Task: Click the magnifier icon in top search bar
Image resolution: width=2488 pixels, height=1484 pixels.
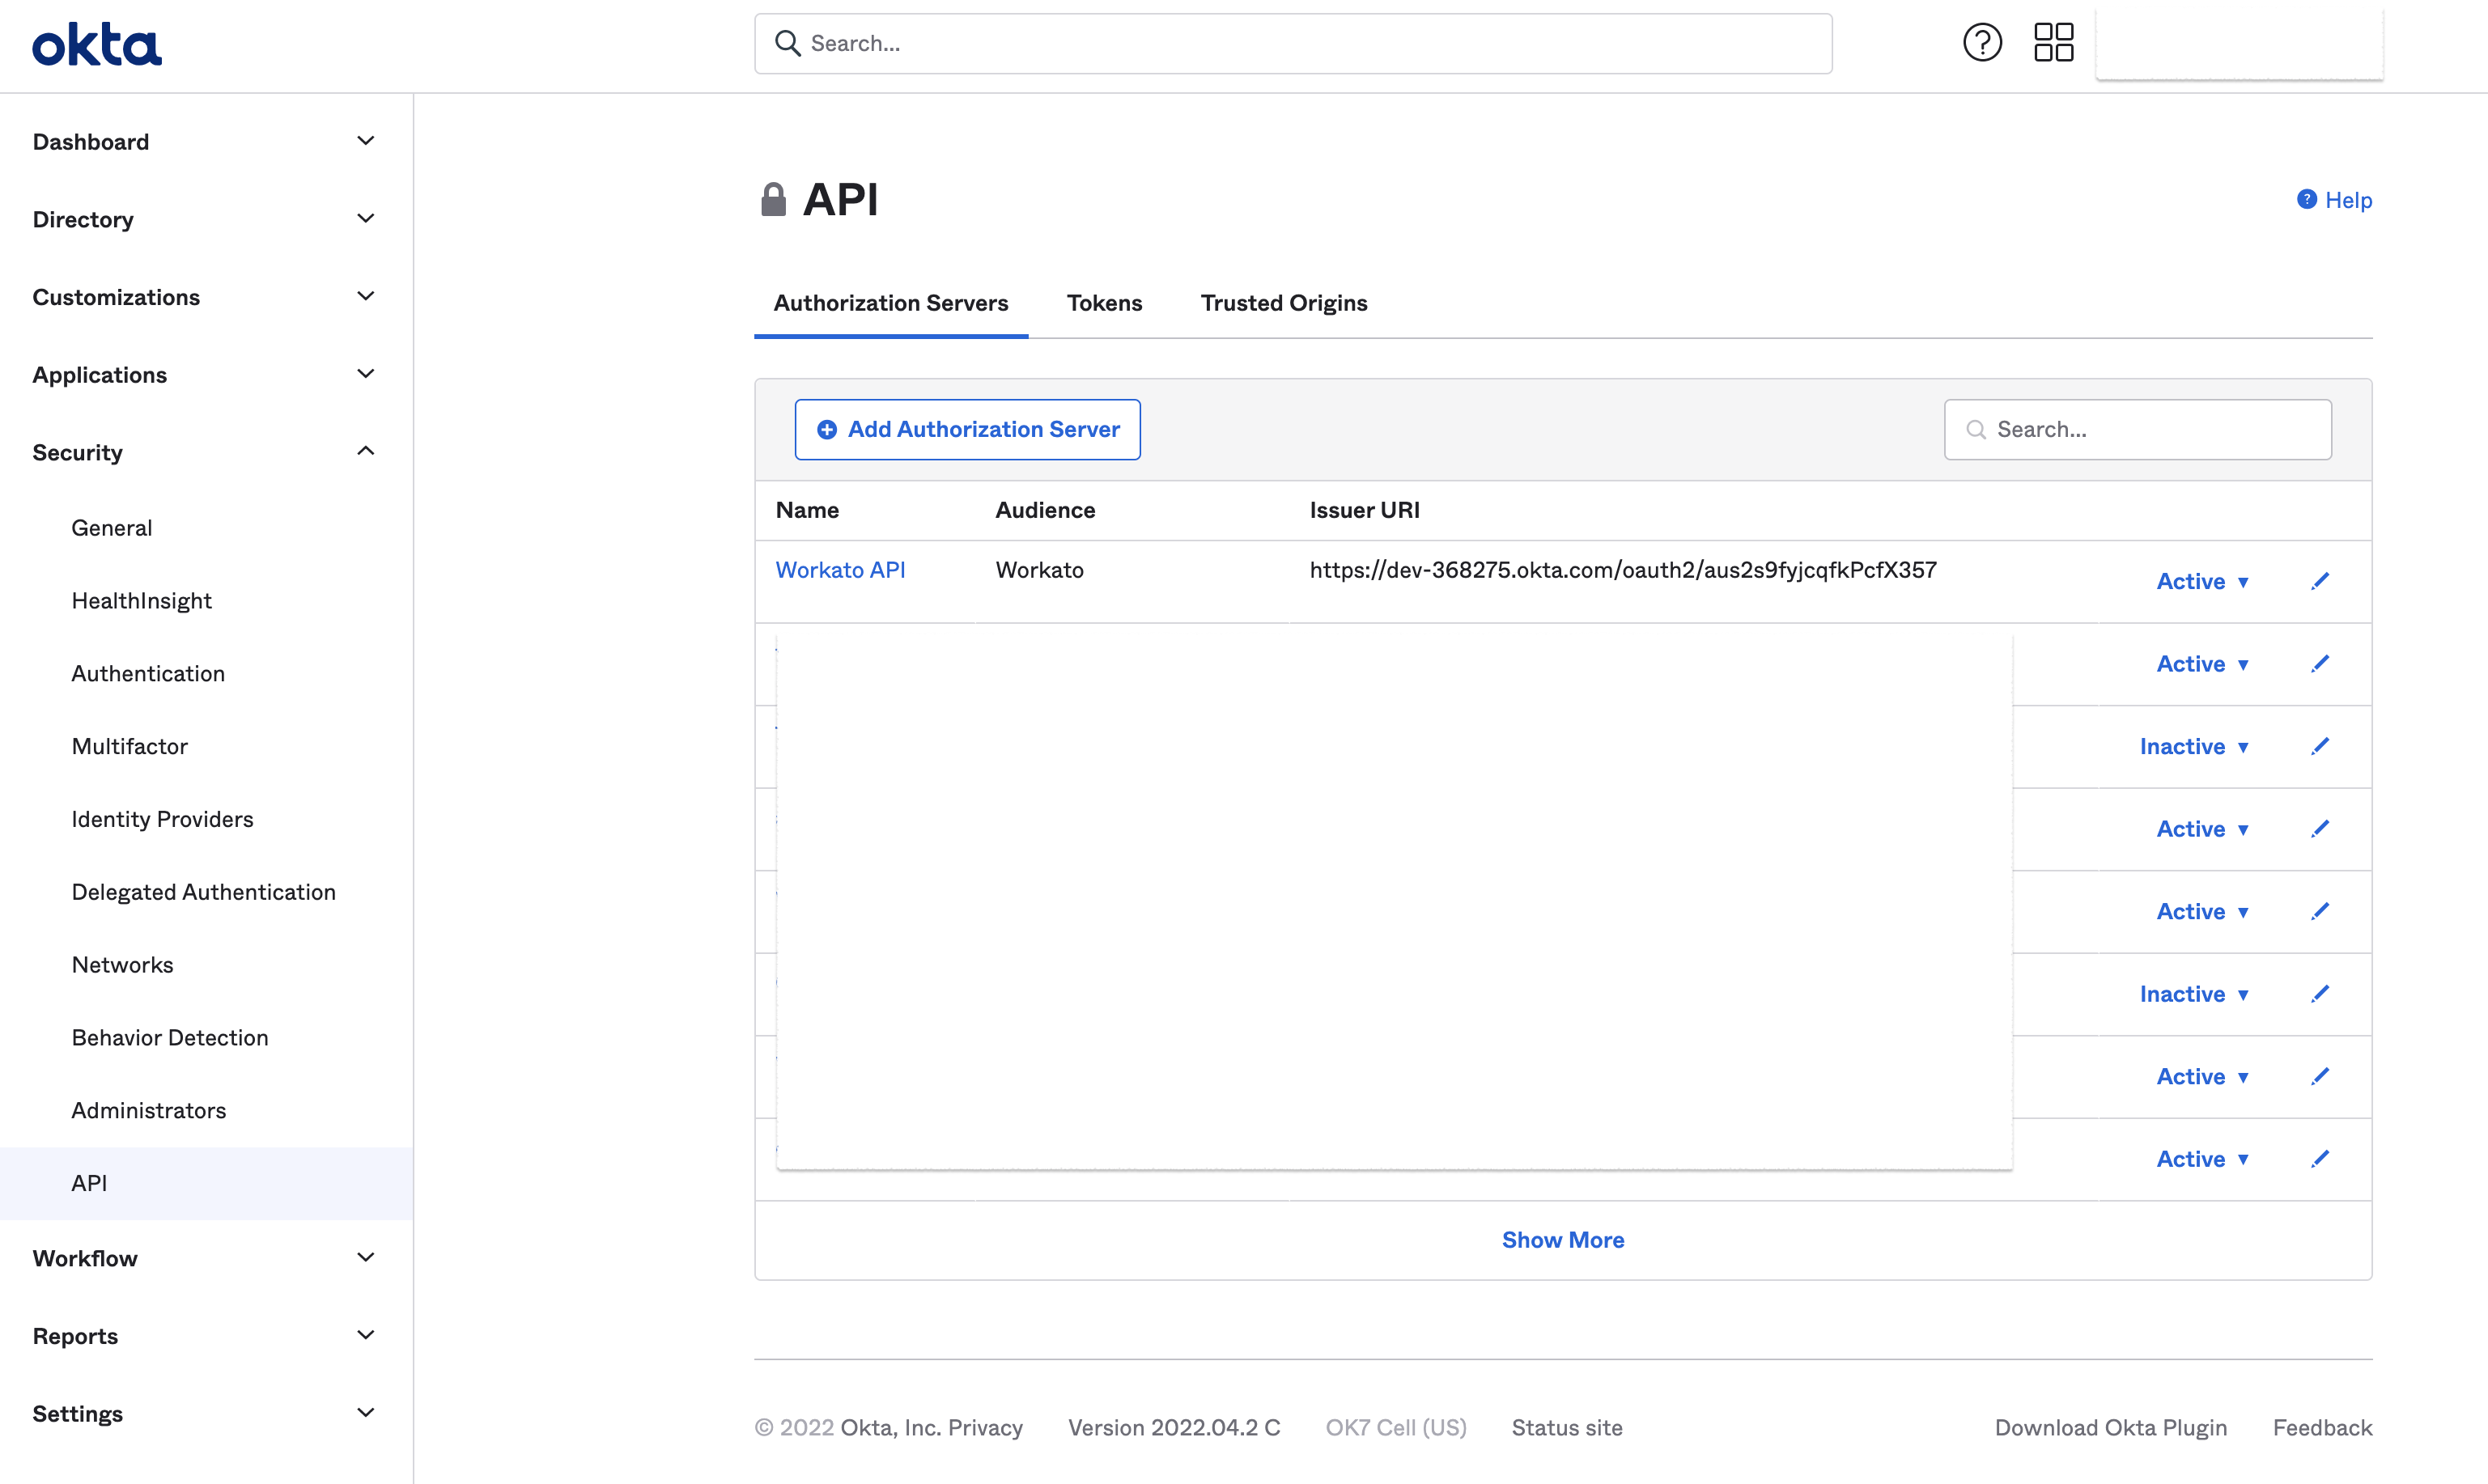Action: click(788, 43)
